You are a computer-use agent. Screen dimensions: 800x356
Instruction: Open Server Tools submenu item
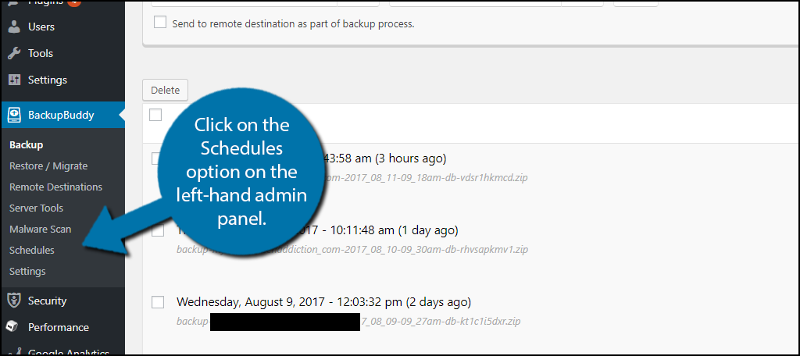(36, 208)
